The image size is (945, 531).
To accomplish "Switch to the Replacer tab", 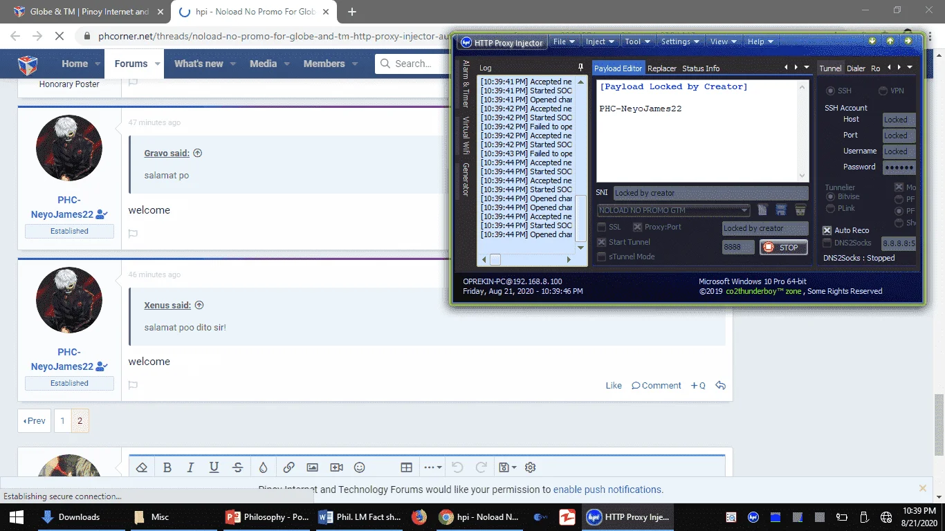I will click(662, 68).
